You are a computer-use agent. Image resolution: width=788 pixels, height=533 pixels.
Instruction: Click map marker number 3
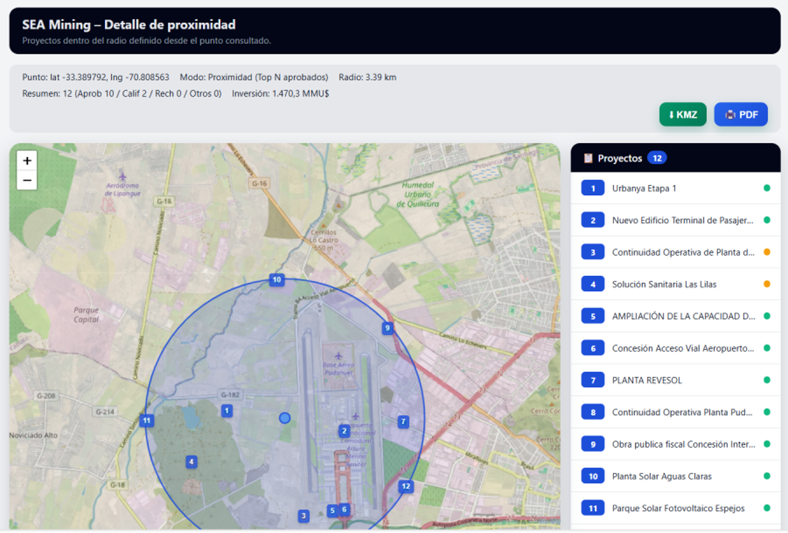pos(303,516)
